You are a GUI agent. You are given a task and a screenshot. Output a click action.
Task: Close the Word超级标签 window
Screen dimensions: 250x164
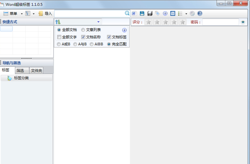tap(241, 3)
